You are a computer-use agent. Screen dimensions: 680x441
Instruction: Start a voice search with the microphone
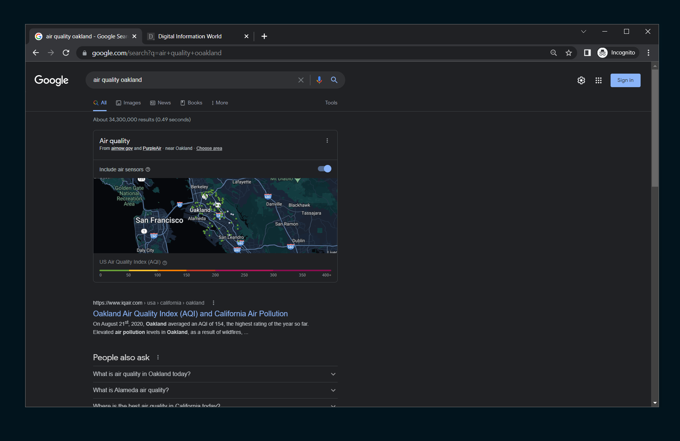(x=319, y=80)
